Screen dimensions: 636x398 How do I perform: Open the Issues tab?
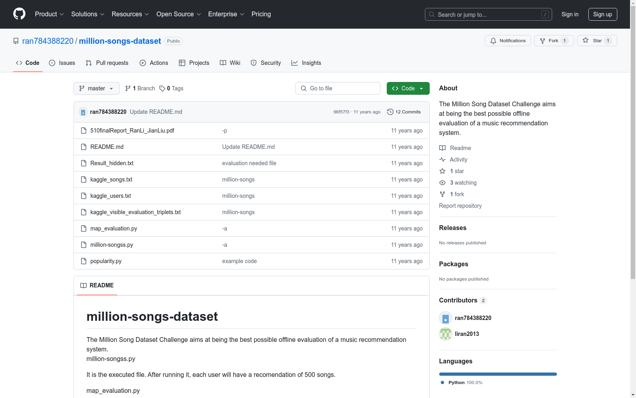(62, 63)
